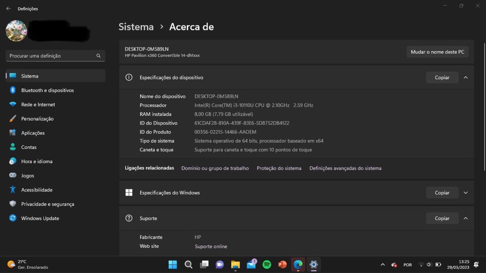Screen dimensions: 486x273
Task: Click the Windows logo beside Especificações do Windows
Action: pos(129,193)
